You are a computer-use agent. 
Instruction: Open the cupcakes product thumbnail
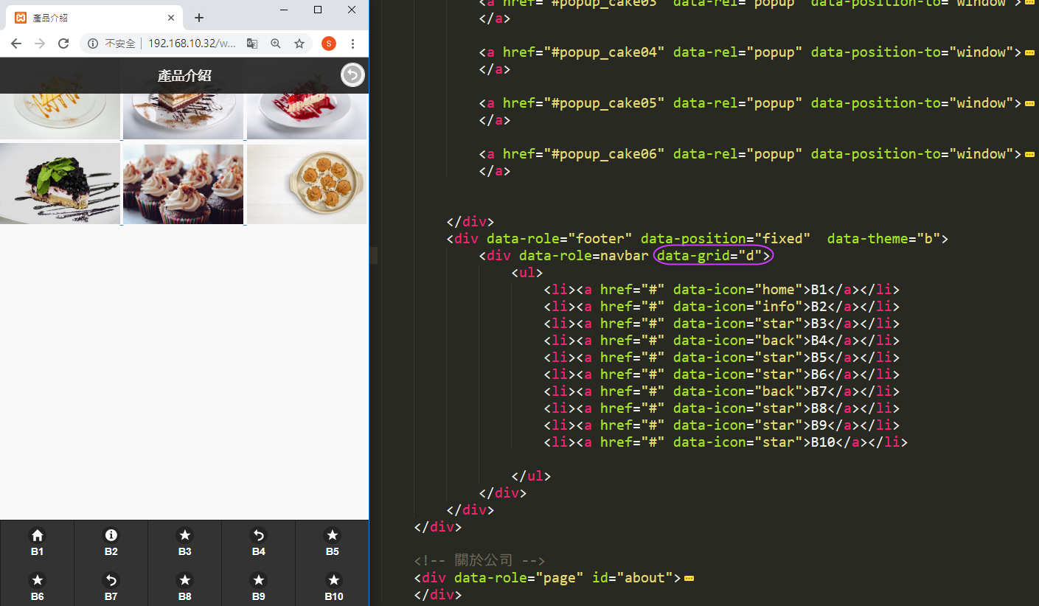click(183, 184)
